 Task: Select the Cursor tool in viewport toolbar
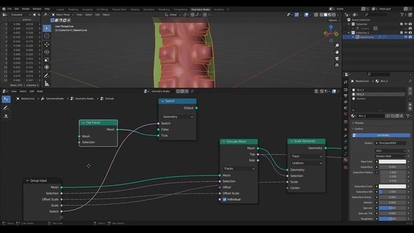pyautogui.click(x=47, y=36)
